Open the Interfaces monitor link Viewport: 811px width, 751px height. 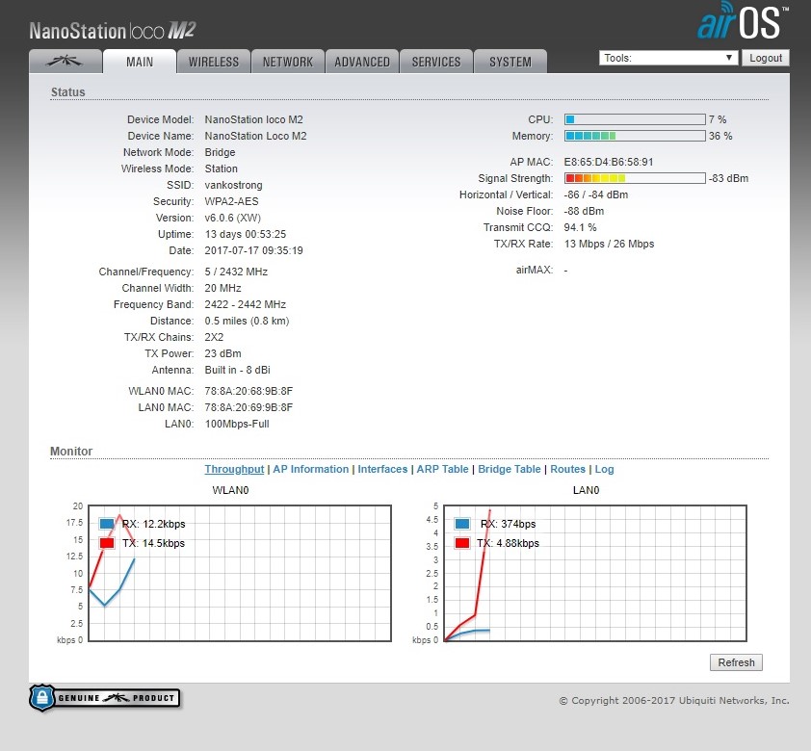382,469
